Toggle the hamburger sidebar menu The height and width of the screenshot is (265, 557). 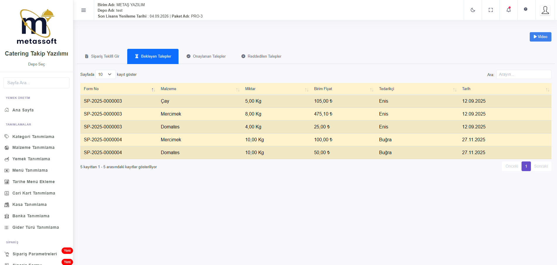pyautogui.click(x=84, y=10)
